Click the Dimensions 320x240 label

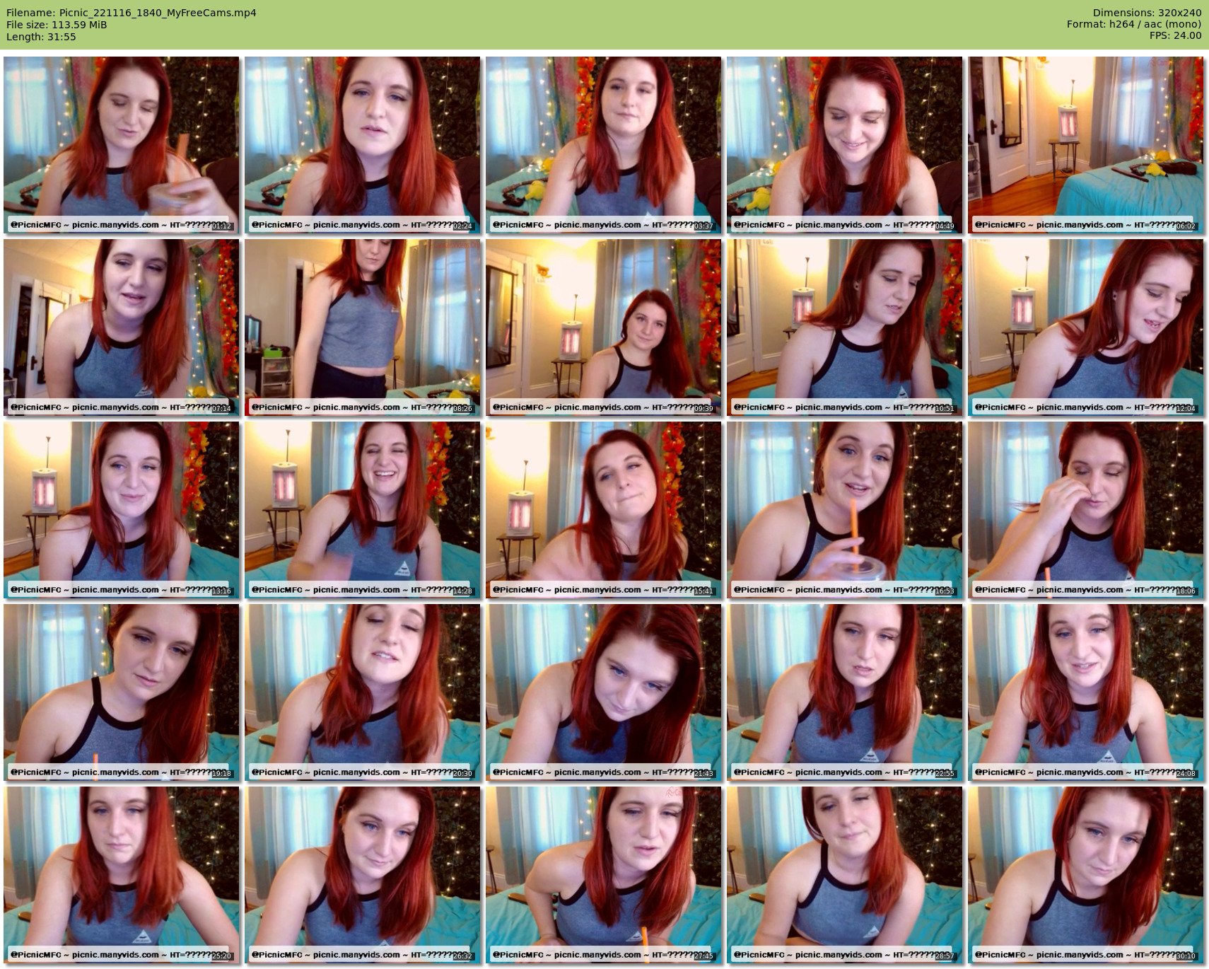pyautogui.click(x=1147, y=13)
